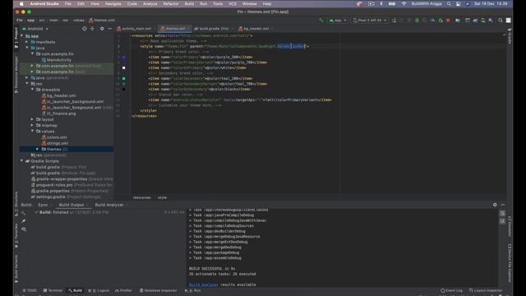The height and width of the screenshot is (296, 526).
Task: Open the Android project view dropdown
Action: (35, 29)
